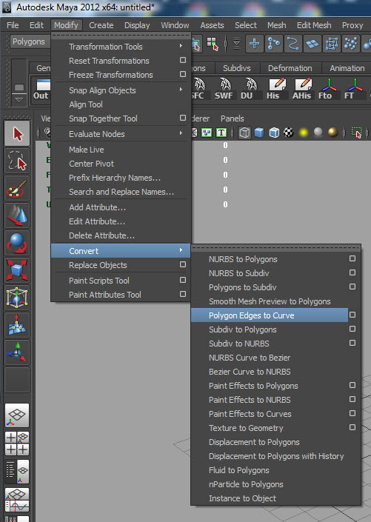Select the arrow Select tool

tap(17, 134)
